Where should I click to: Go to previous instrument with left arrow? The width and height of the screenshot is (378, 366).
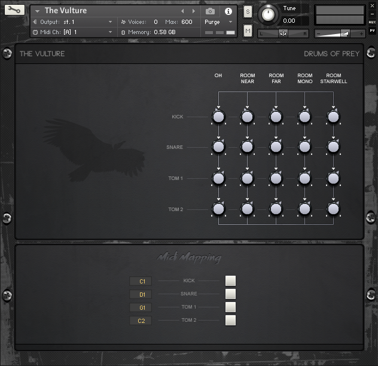pos(183,11)
